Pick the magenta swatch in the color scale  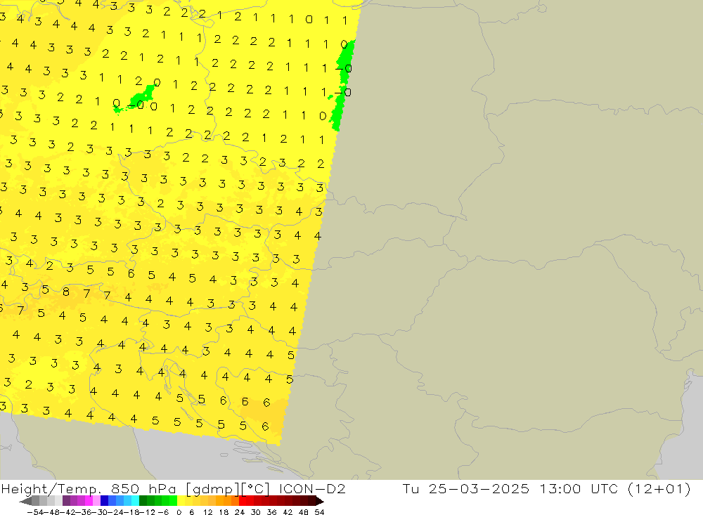click(89, 501)
